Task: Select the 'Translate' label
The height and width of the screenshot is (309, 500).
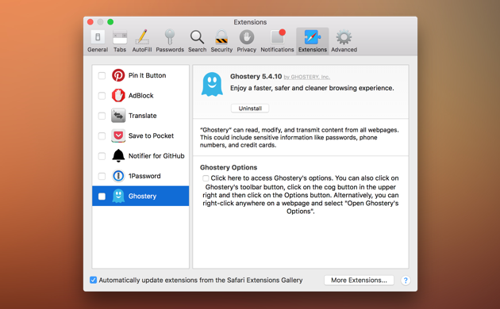Action: (x=142, y=116)
